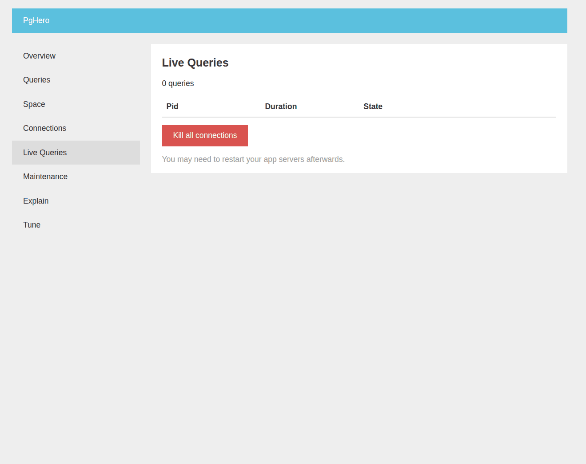Click the State column header
The width and height of the screenshot is (586, 464).
pos(373,106)
